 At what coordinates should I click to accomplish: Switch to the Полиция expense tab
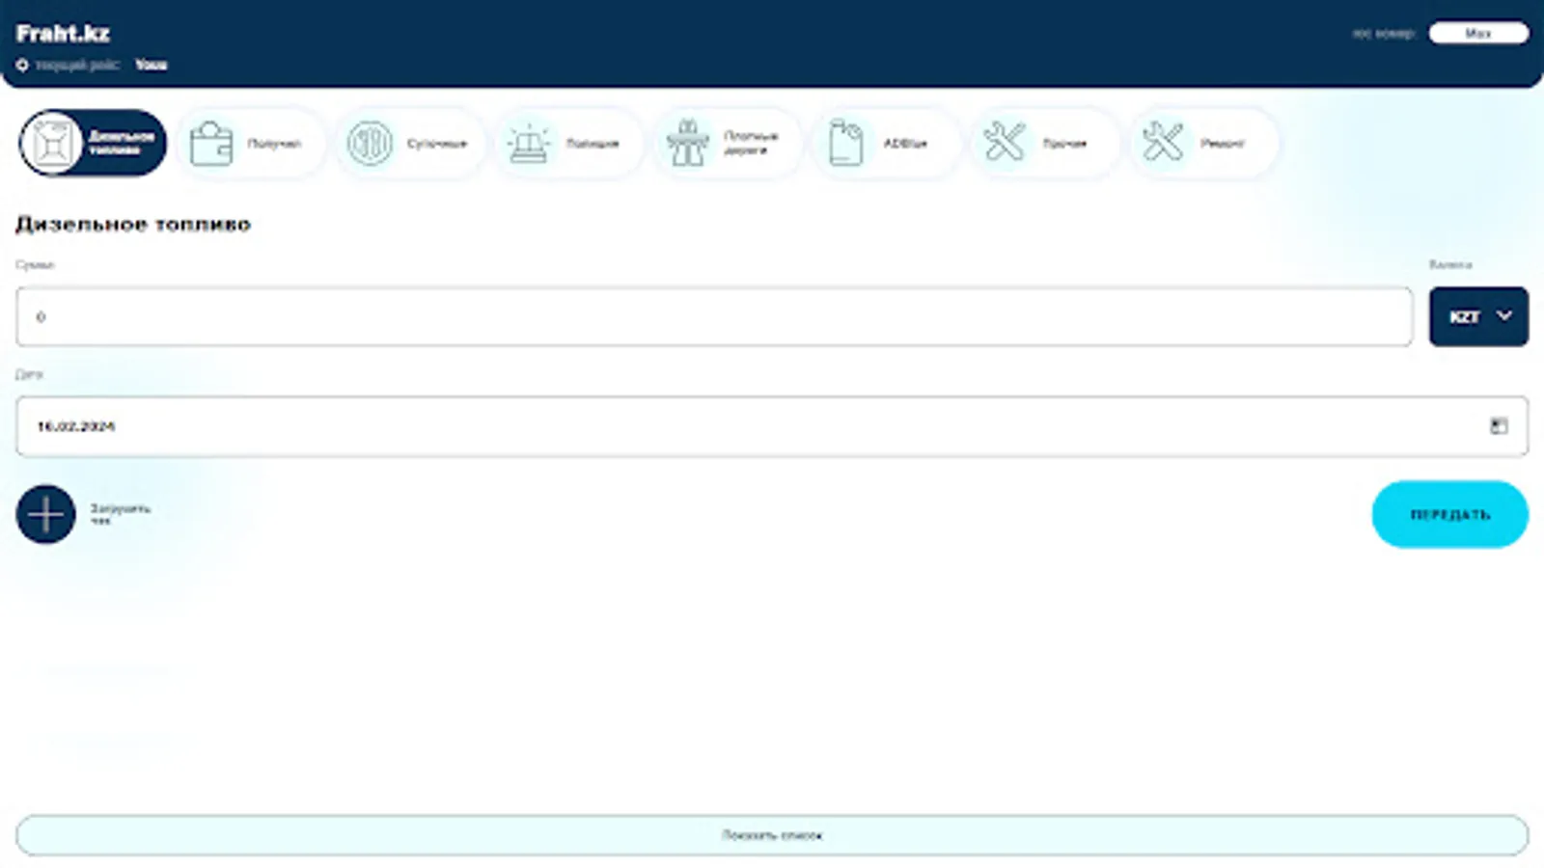568,143
